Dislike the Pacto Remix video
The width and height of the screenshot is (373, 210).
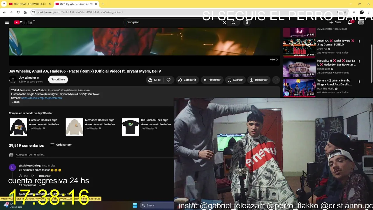[168, 80]
